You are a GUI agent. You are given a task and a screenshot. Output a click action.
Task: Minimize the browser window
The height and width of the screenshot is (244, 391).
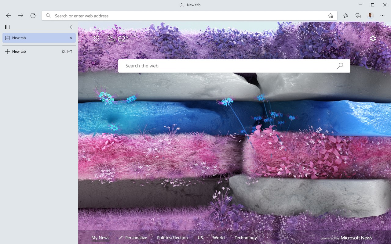click(x=360, y=5)
